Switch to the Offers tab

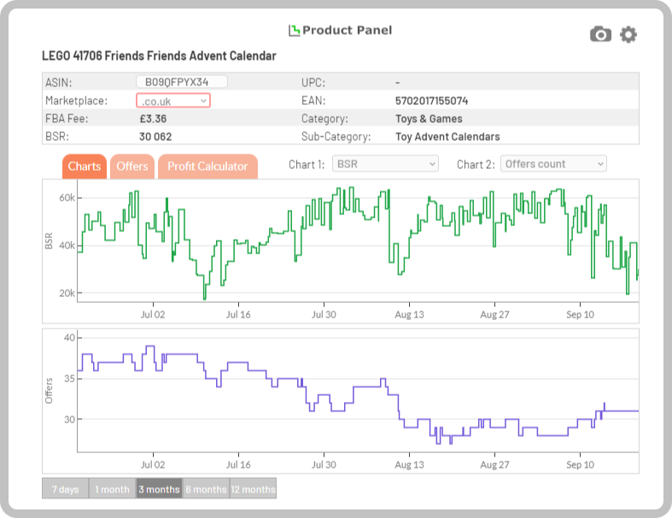pyautogui.click(x=132, y=166)
